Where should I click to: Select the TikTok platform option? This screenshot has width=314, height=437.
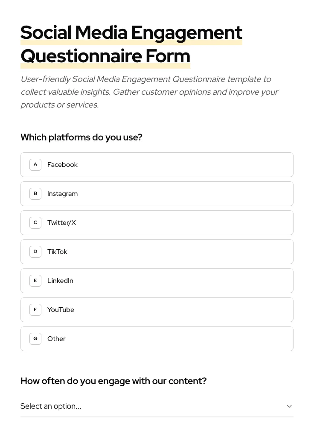(157, 251)
